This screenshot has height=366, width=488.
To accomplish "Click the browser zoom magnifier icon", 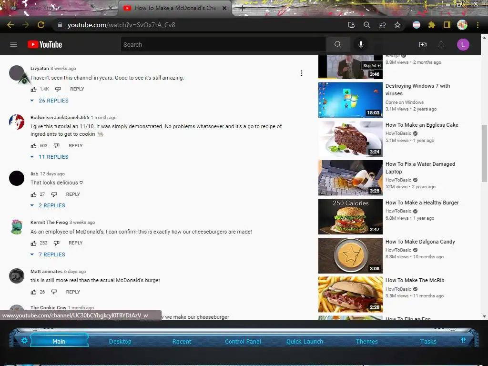I will click(367, 25).
